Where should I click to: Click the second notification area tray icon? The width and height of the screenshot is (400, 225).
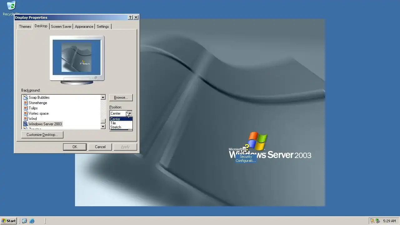[377, 221]
